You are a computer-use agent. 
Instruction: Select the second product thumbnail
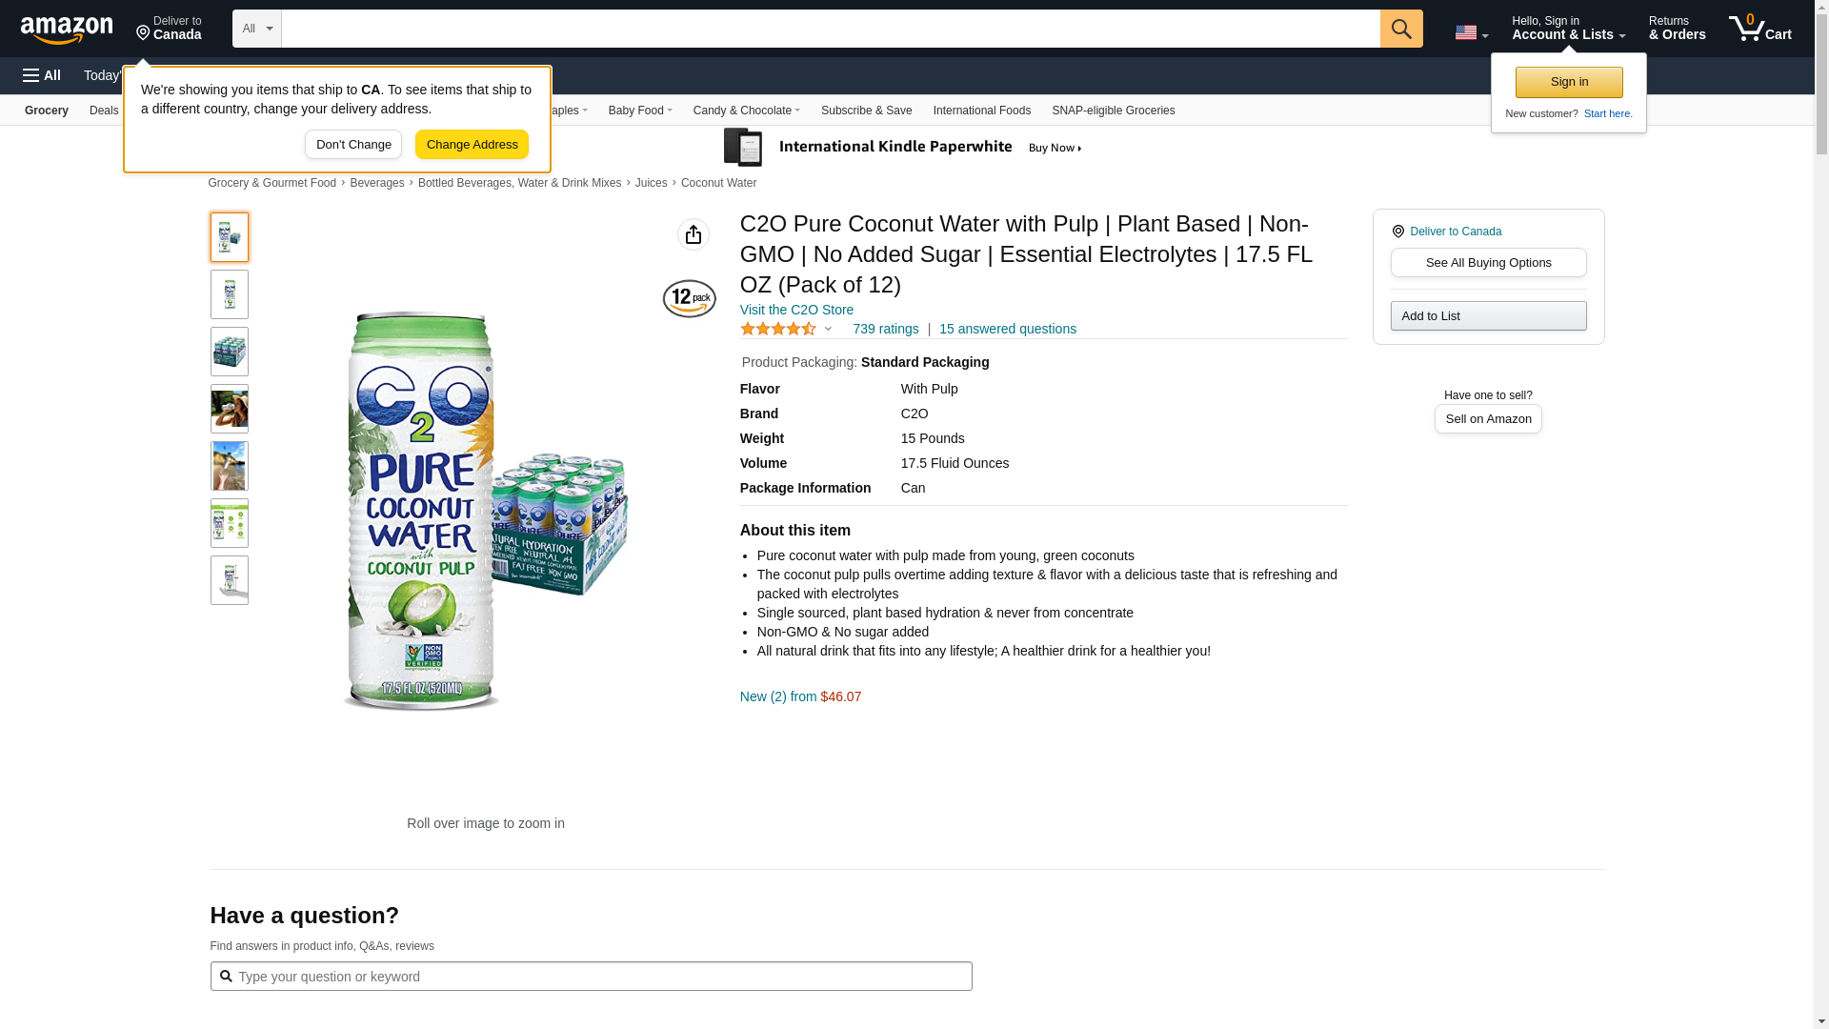(230, 294)
